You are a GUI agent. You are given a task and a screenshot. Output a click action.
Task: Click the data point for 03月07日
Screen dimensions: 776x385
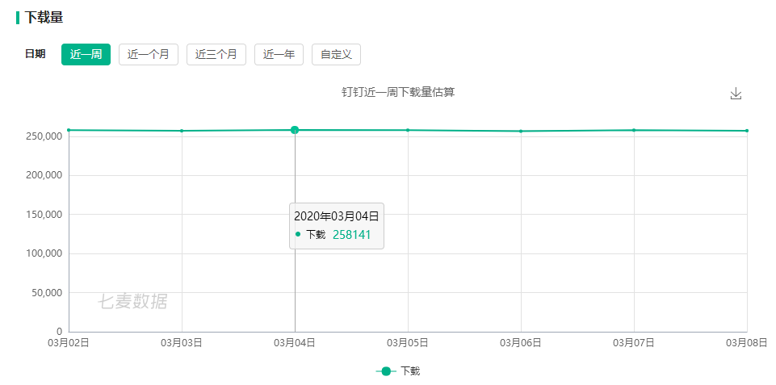click(634, 130)
